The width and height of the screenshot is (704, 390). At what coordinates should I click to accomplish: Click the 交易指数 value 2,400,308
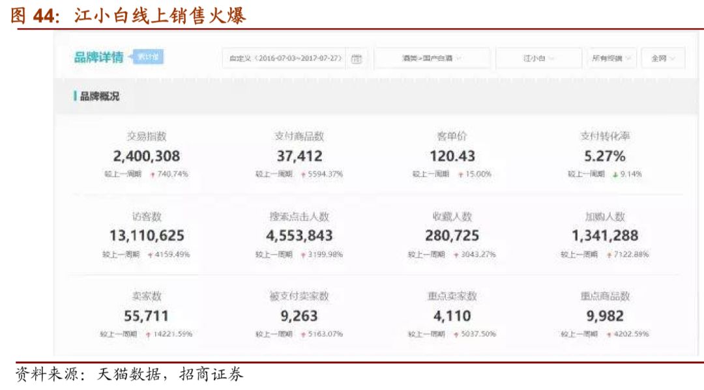[x=146, y=156]
